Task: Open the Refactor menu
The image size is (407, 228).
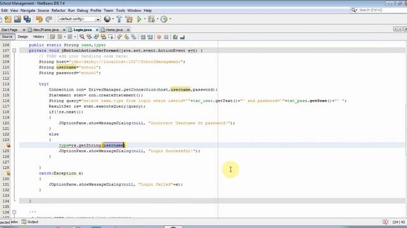Action: [x=59, y=11]
